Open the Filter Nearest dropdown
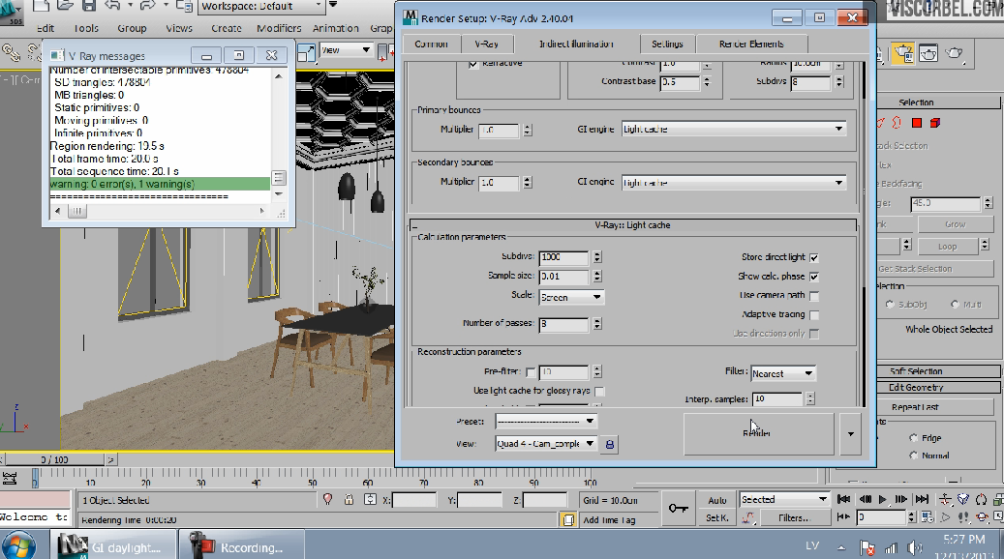1004x559 pixels. coord(782,373)
